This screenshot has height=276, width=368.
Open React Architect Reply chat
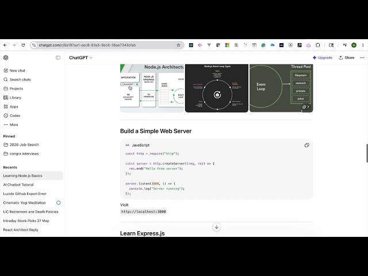point(21,230)
